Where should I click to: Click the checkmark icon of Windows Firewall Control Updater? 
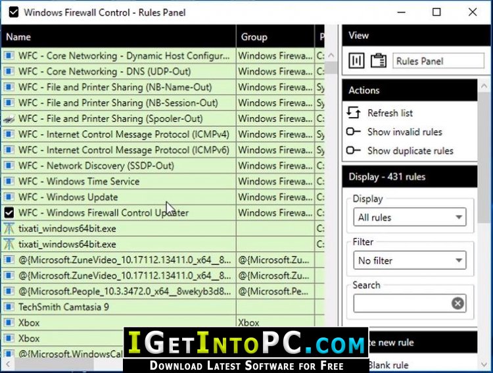pos(9,212)
